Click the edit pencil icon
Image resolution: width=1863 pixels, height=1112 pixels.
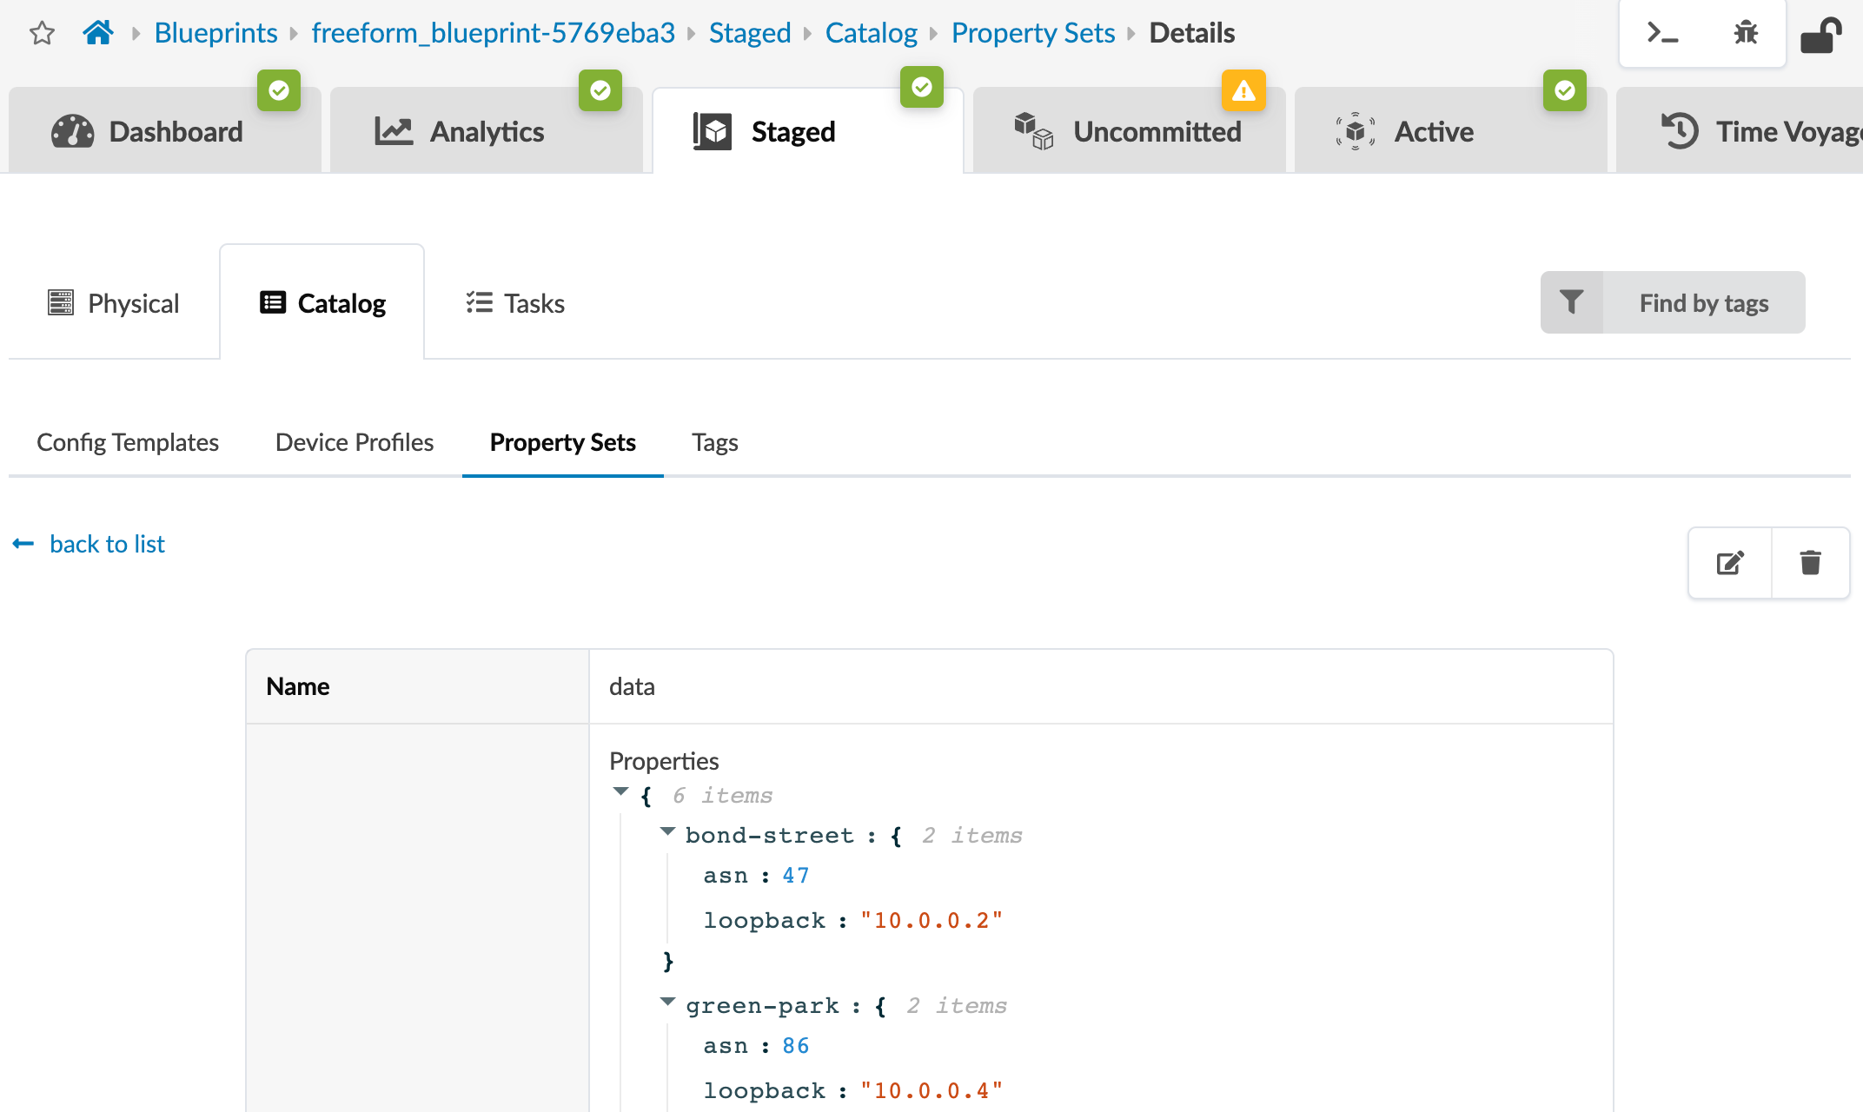click(1729, 561)
